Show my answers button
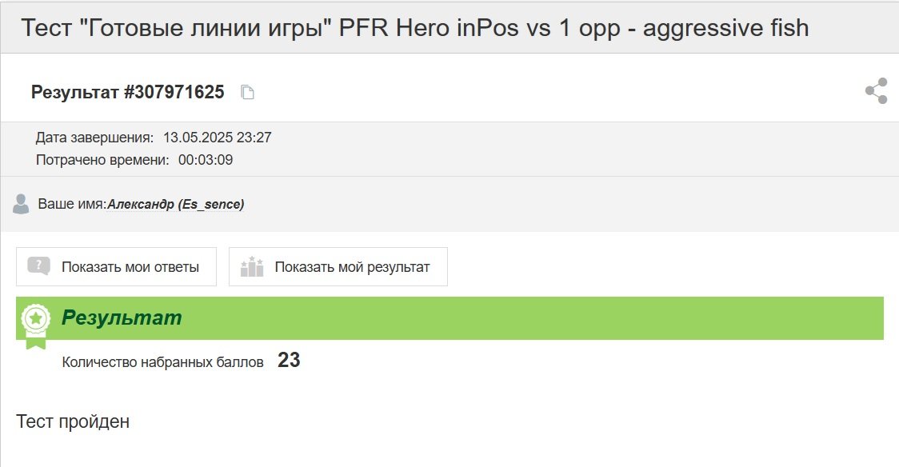 pos(117,266)
